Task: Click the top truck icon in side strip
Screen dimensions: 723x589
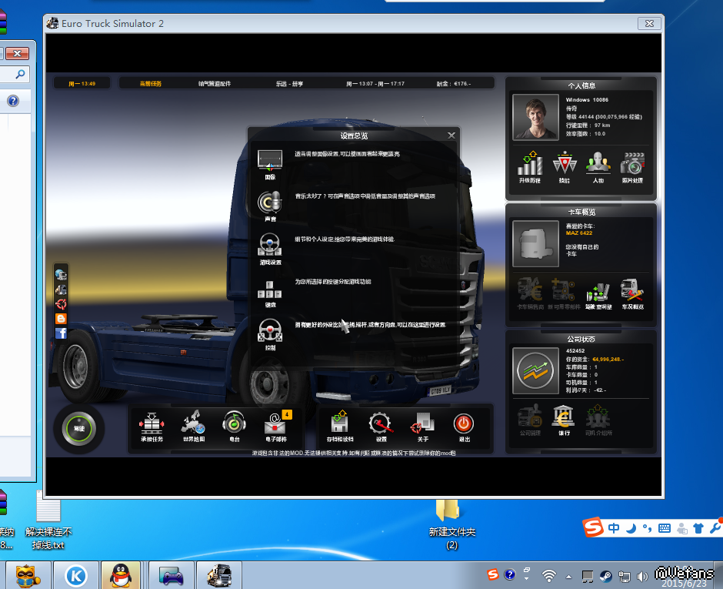Action: coord(61,275)
